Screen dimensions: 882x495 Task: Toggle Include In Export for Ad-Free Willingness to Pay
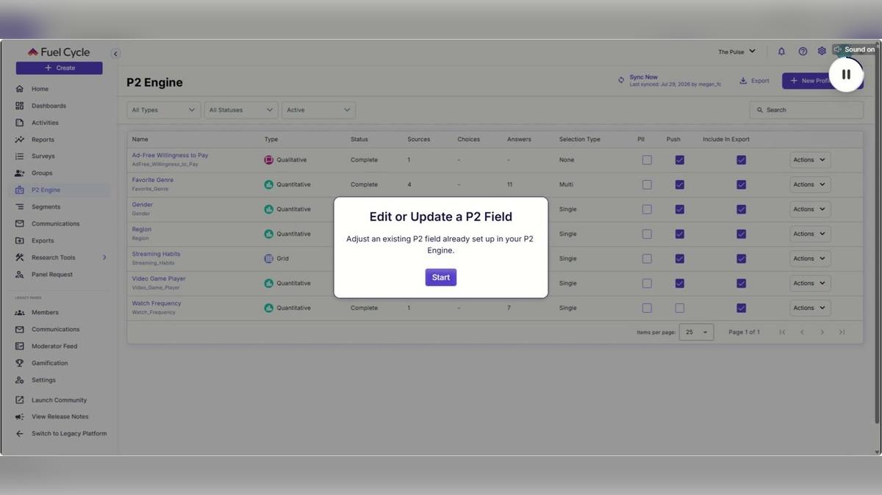point(742,160)
